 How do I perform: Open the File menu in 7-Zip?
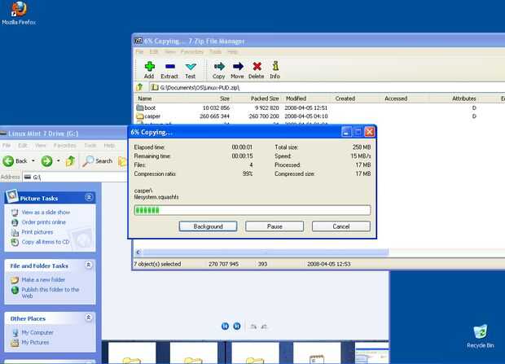click(x=139, y=51)
